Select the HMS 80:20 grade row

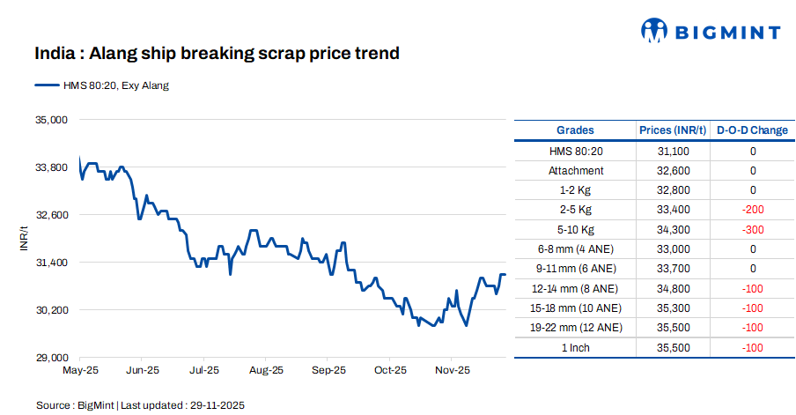576,152
